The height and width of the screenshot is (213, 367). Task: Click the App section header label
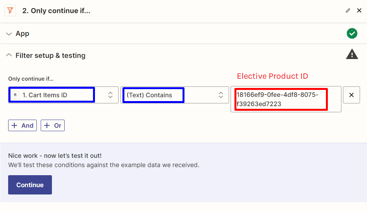pyautogui.click(x=22, y=34)
